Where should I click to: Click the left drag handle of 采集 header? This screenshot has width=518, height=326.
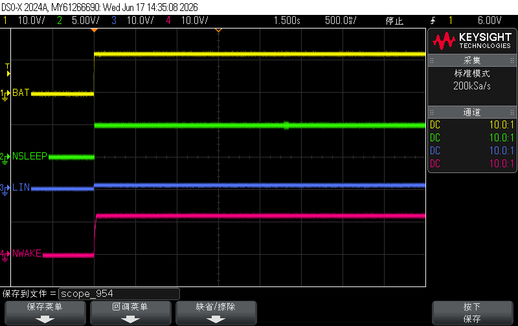click(x=432, y=60)
